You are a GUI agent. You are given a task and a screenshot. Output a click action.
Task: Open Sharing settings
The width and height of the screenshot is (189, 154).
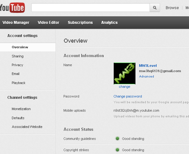[x=18, y=56]
